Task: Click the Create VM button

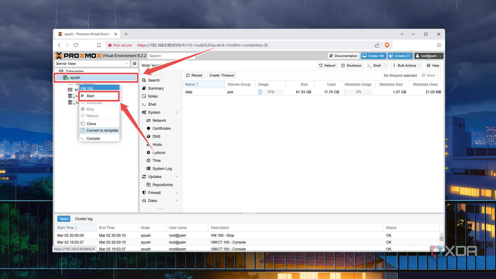Action: tap(373, 56)
